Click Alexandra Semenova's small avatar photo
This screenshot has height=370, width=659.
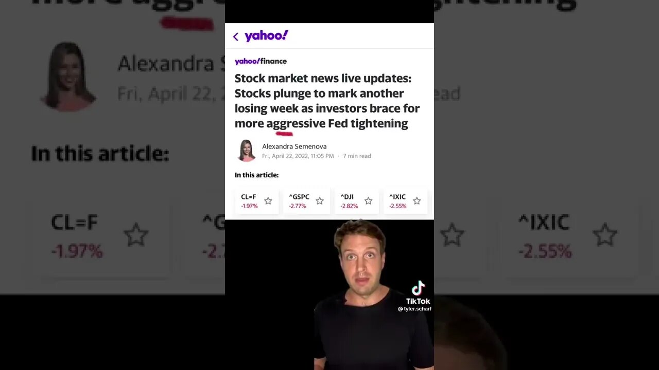pos(247,151)
